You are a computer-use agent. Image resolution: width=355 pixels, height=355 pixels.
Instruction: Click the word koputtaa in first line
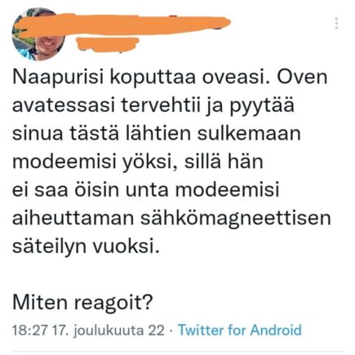pyautogui.click(x=153, y=78)
